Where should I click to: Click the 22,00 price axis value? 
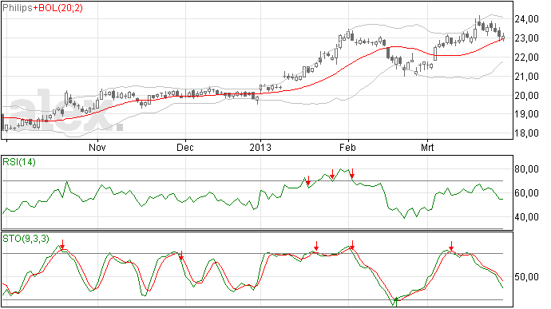[x=526, y=57]
